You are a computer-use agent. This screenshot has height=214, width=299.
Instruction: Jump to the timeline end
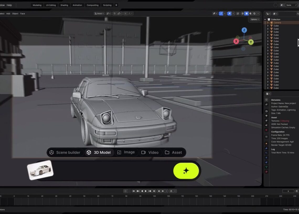tap(154, 191)
